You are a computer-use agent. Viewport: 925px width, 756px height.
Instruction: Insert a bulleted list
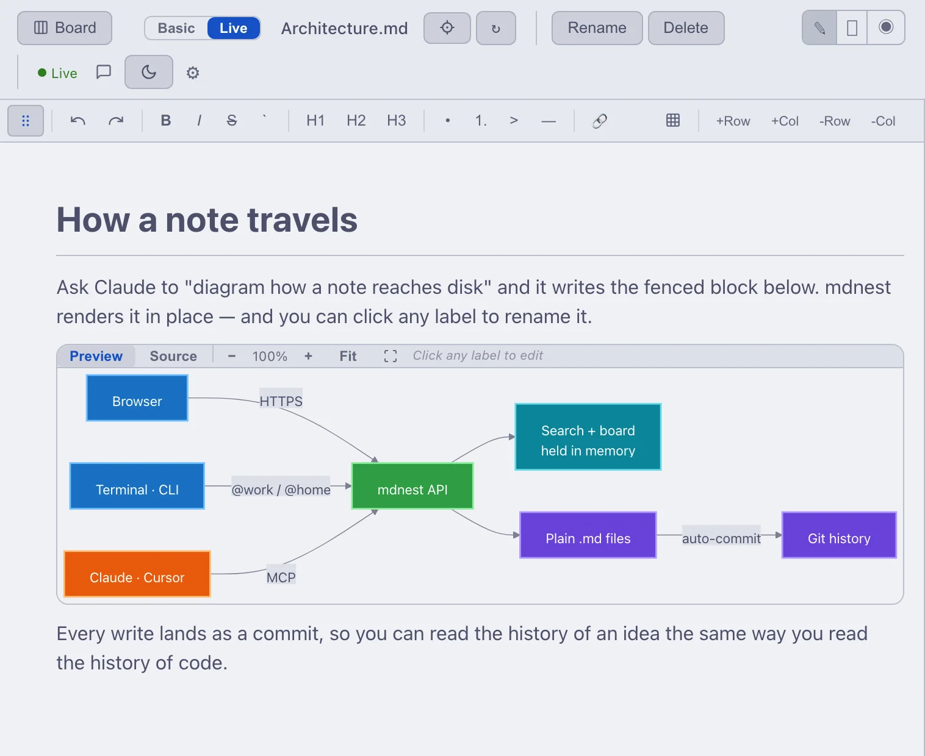tap(448, 121)
